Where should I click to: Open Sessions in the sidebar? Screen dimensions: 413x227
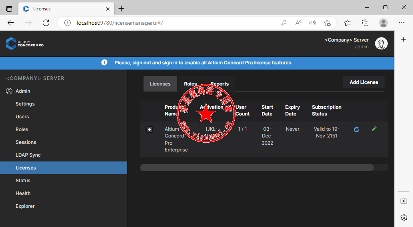pyautogui.click(x=26, y=142)
